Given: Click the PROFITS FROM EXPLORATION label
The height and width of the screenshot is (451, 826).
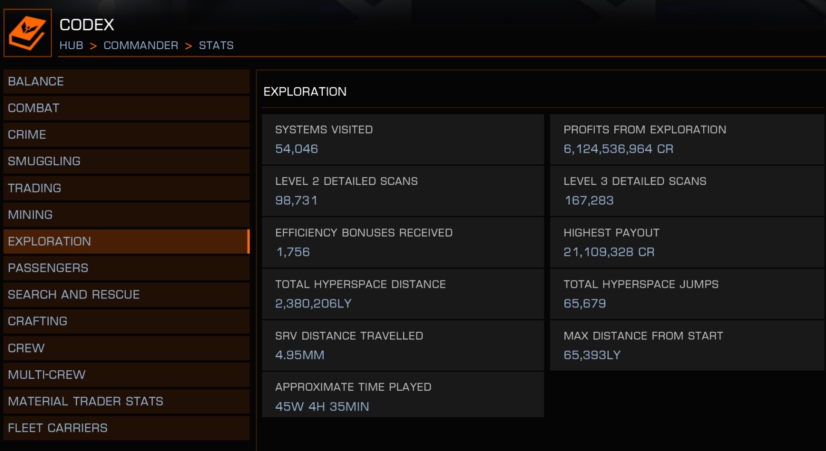Looking at the screenshot, I should [x=645, y=130].
